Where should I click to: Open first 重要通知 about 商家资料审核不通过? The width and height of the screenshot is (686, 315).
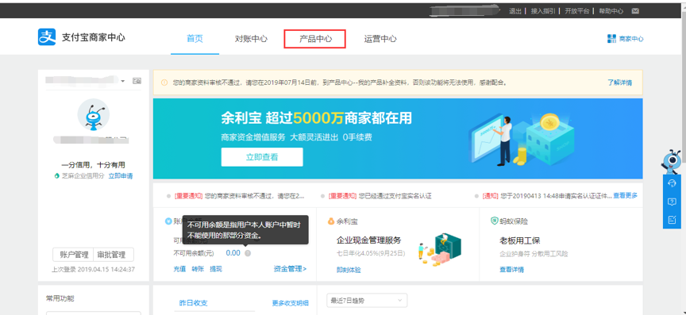point(239,196)
